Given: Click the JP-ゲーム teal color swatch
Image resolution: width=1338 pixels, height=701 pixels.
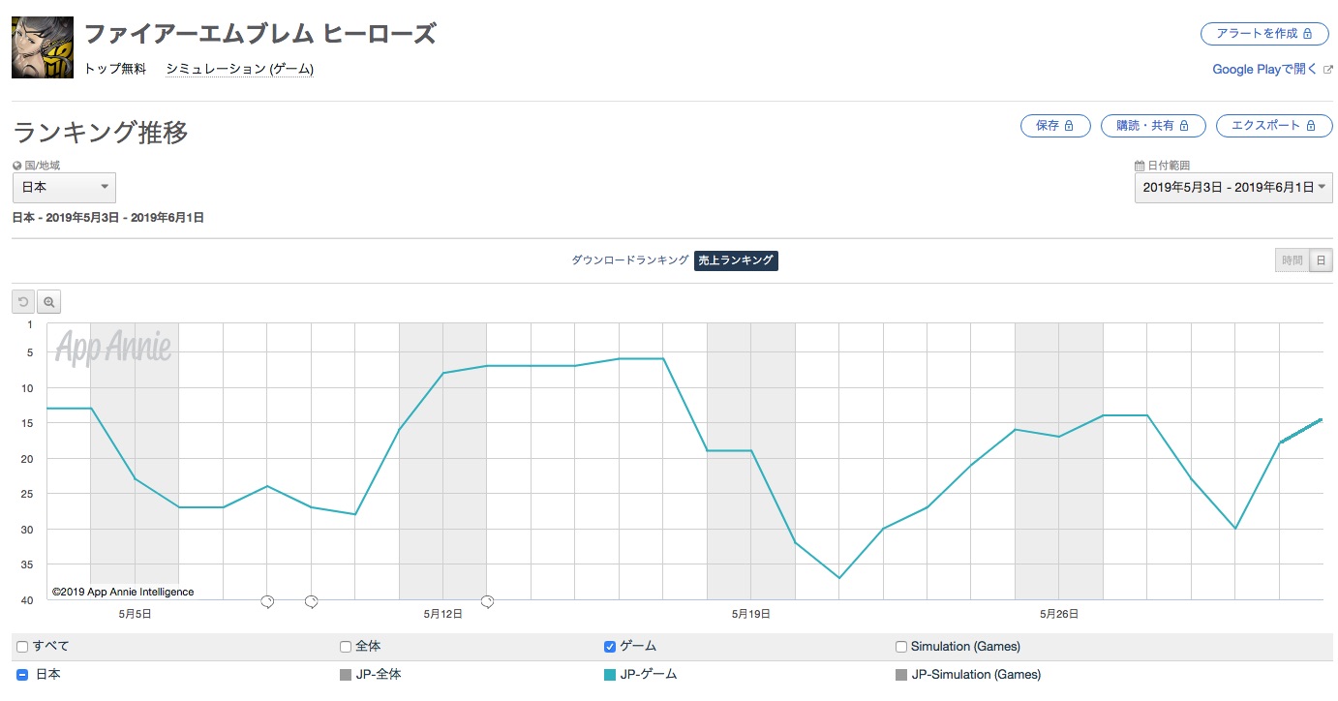Looking at the screenshot, I should pyautogui.click(x=610, y=675).
